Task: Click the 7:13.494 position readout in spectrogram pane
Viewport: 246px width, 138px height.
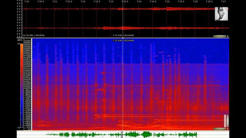Action: coord(117,41)
